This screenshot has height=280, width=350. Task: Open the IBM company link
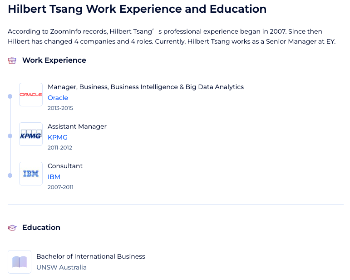click(54, 177)
